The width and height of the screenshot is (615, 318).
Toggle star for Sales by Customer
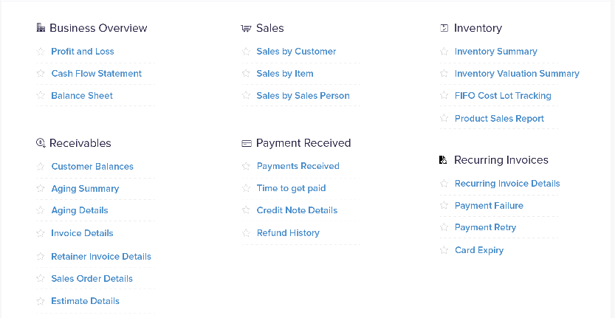(247, 52)
